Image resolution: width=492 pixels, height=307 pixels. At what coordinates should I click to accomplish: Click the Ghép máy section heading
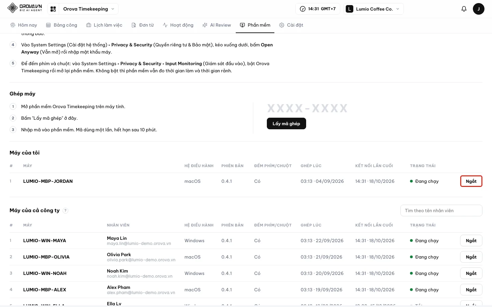click(x=23, y=94)
